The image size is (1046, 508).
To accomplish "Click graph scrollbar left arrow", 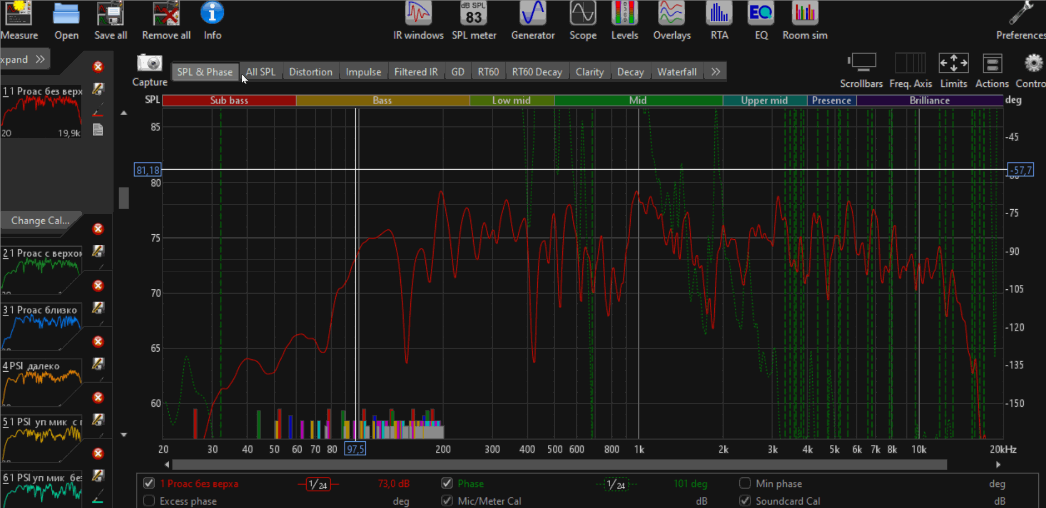I will 166,464.
